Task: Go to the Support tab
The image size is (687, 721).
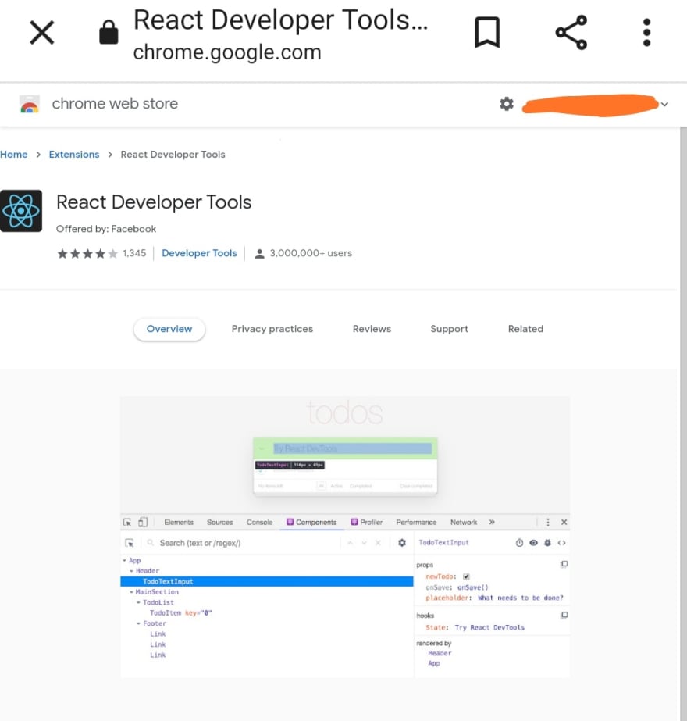Action: (449, 329)
